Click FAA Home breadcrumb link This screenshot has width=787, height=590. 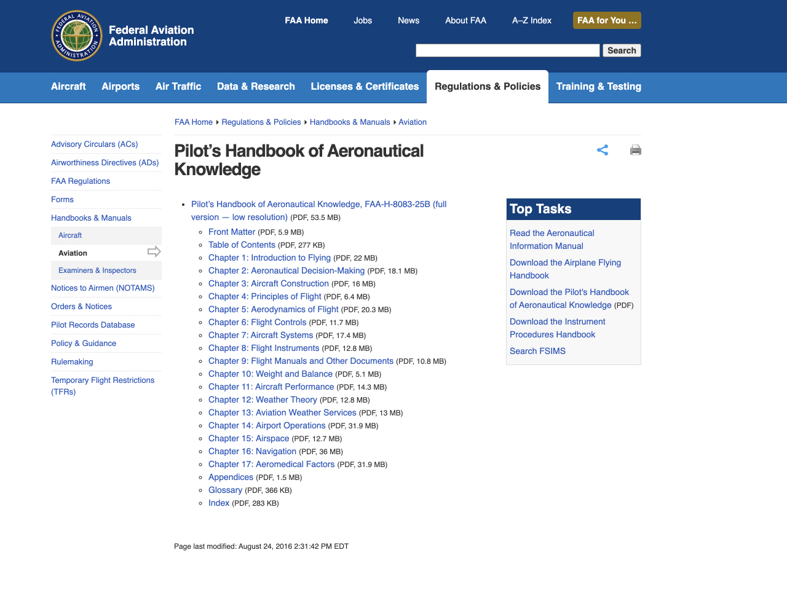[x=194, y=122]
